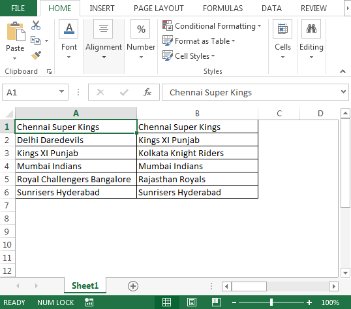Click the formula bar Cancel X icon
This screenshot has height=309, width=351.
100,92
